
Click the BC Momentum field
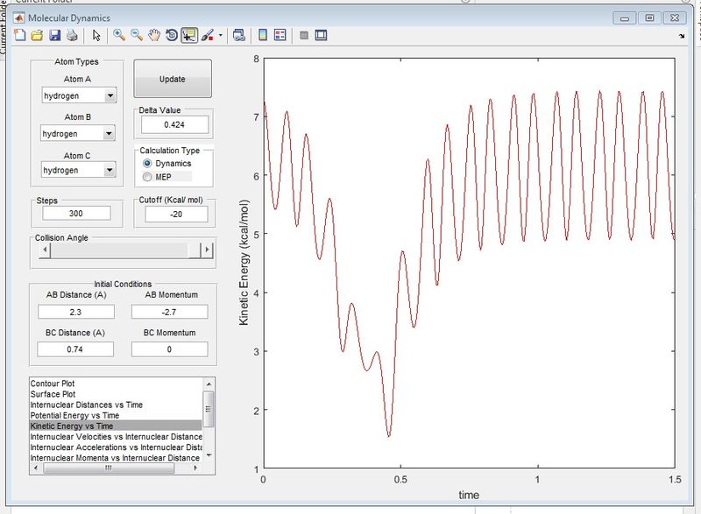(x=169, y=349)
